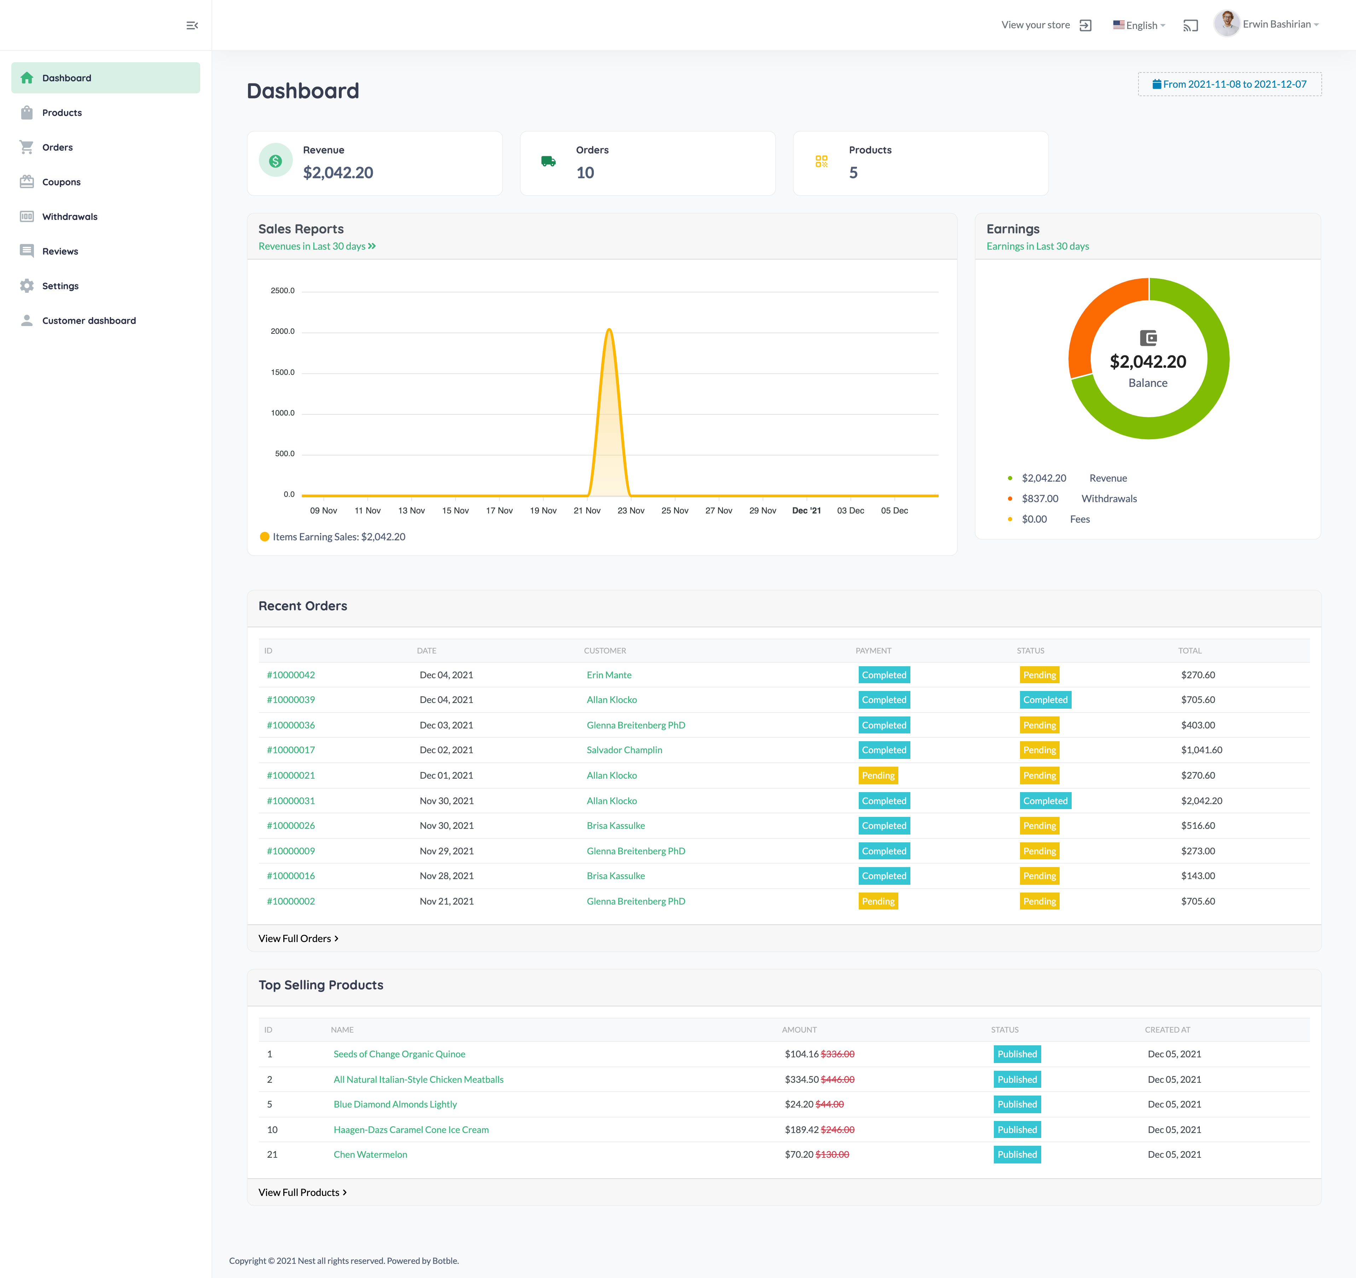
Task: Click the $1,041.60 total cell
Action: coord(1202,750)
